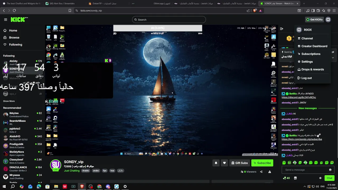Open AbdulHD recommended channel
Screen dimensions: 338x190
point(22,138)
